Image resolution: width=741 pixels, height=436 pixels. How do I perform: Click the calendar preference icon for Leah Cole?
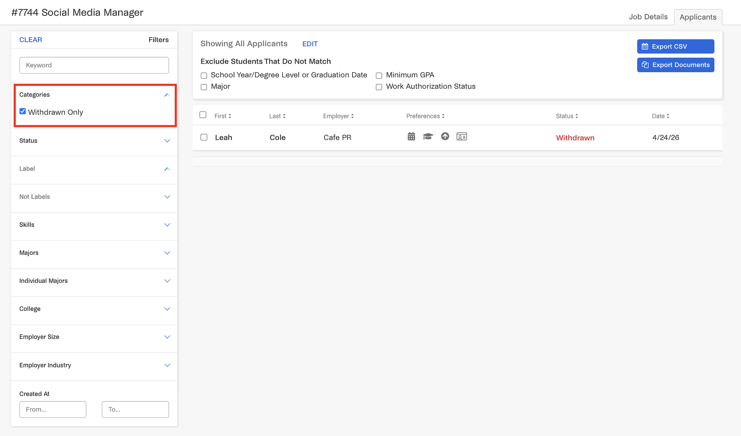[411, 136]
